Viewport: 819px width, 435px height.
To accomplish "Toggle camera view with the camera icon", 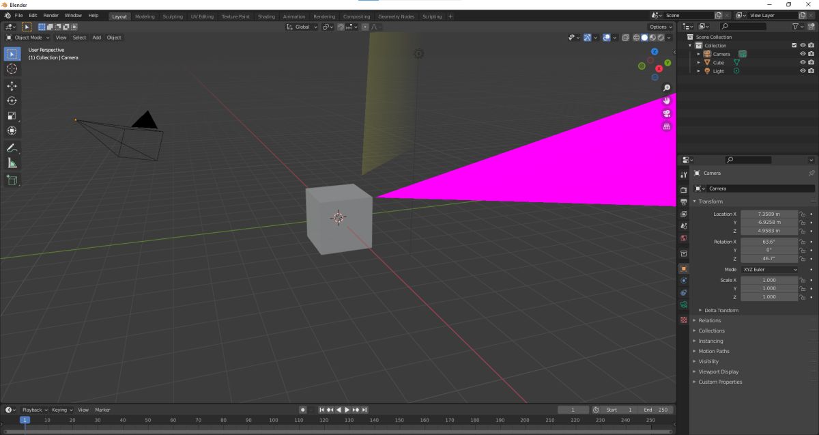I will coord(667,113).
